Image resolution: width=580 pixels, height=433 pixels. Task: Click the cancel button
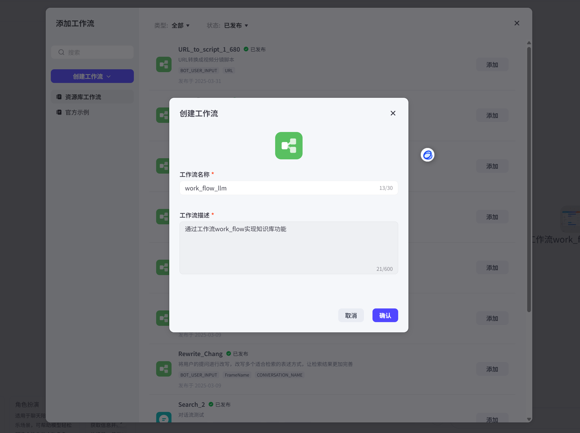(351, 315)
